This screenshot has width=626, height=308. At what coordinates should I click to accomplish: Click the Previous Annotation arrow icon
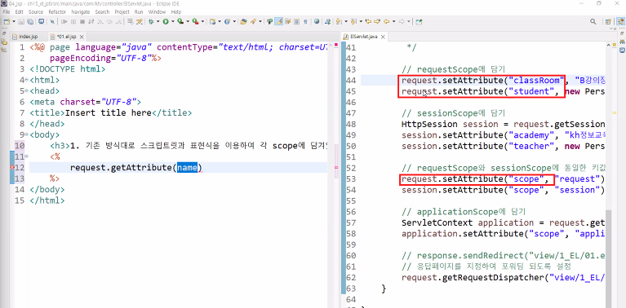point(353,21)
